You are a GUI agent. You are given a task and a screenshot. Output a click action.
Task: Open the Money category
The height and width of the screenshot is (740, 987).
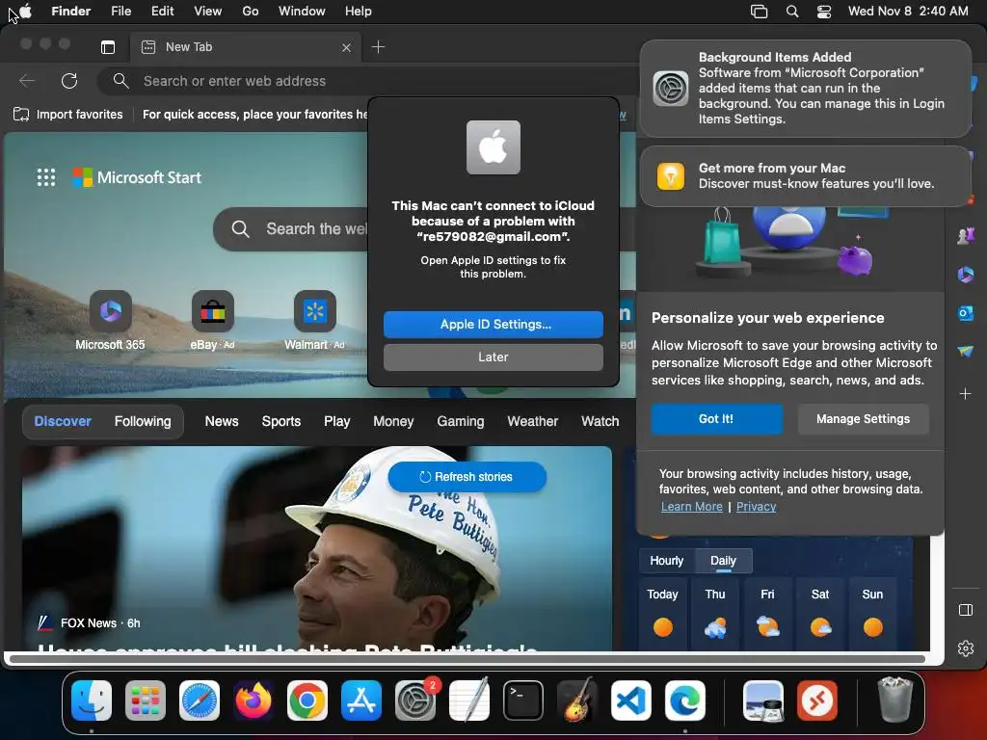(x=393, y=422)
